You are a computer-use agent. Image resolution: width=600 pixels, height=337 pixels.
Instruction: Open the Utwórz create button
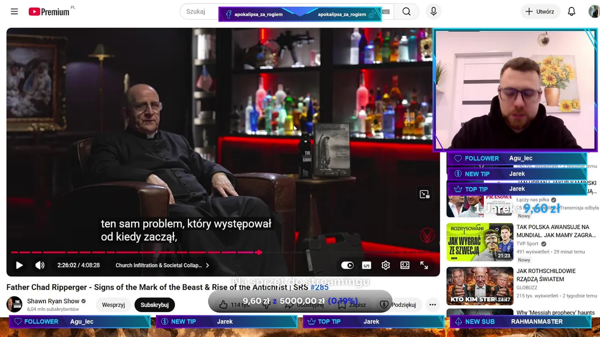pos(540,12)
